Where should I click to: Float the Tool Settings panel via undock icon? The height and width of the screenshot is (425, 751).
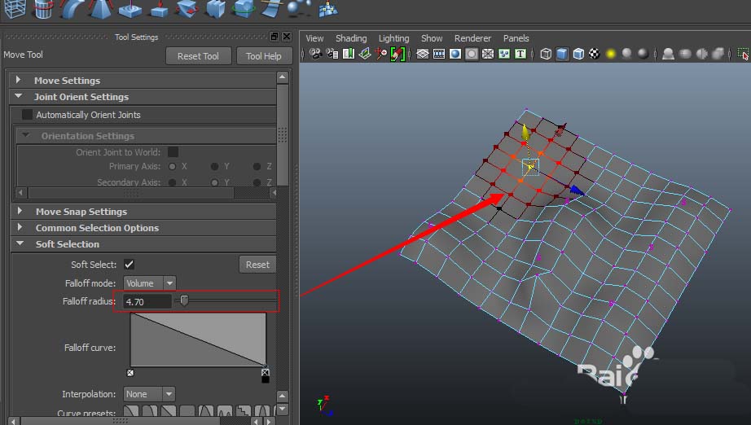pyautogui.click(x=274, y=37)
